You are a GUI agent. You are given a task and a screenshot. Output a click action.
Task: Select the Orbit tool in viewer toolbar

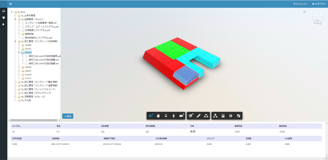click(x=150, y=116)
